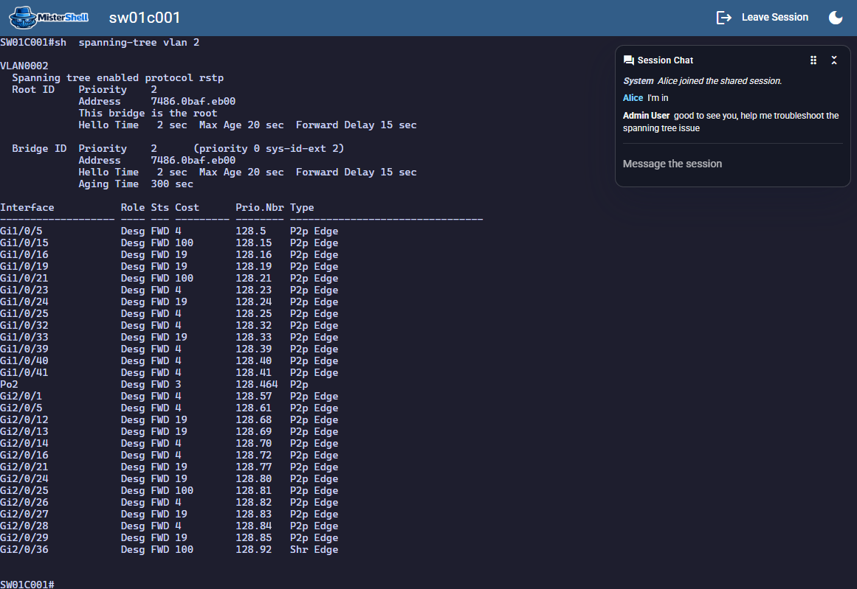Click the Prio.Nbr column header
The image size is (857, 589).
click(x=260, y=207)
